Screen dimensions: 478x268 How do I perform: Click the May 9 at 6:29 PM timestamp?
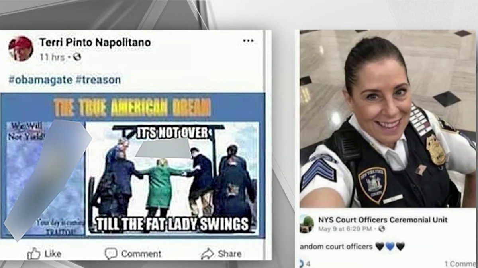click(x=345, y=229)
